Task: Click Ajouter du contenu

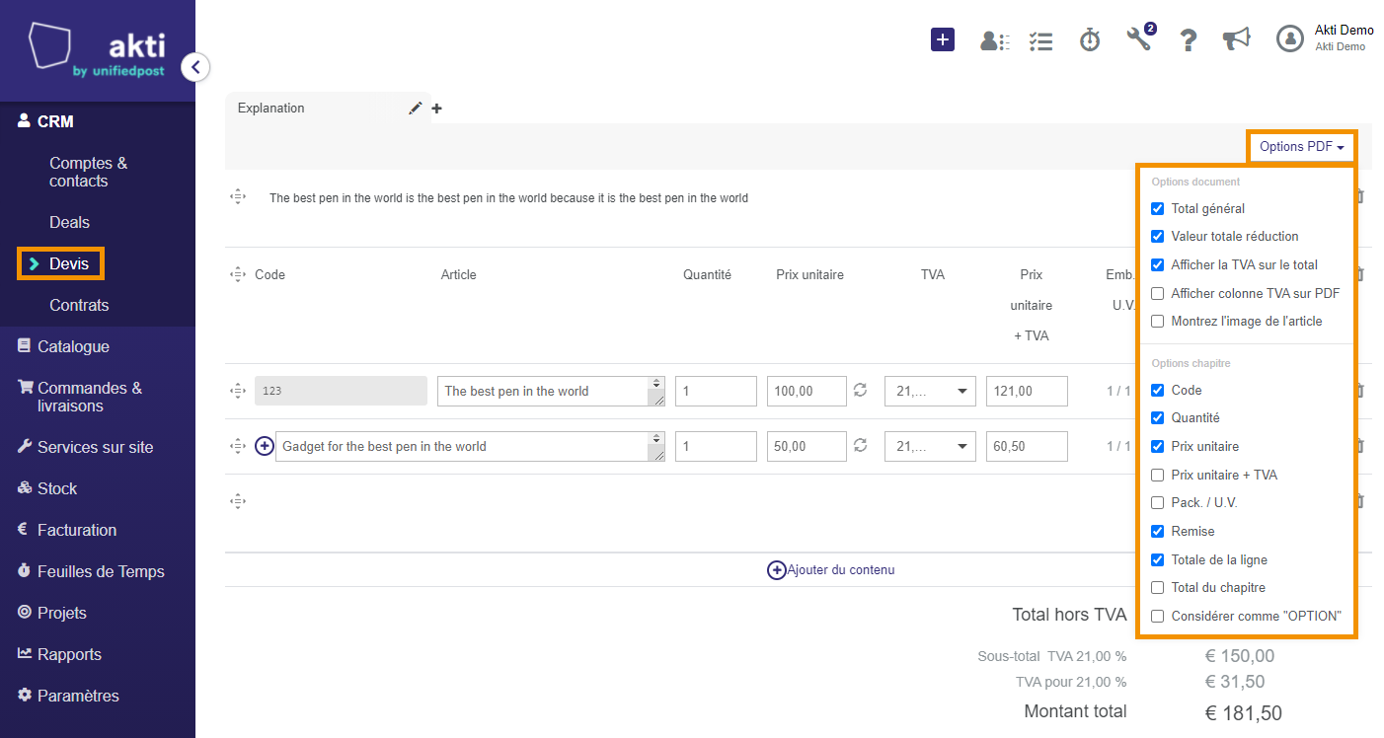Action: [x=831, y=569]
